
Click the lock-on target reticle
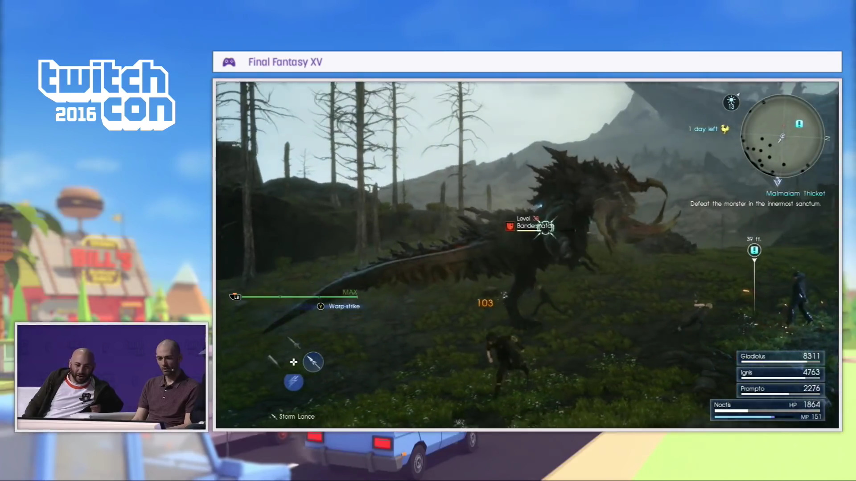pyautogui.click(x=546, y=228)
